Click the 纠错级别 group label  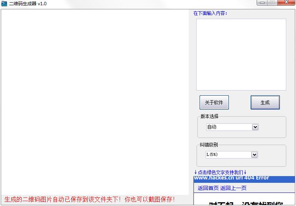pos(209,145)
